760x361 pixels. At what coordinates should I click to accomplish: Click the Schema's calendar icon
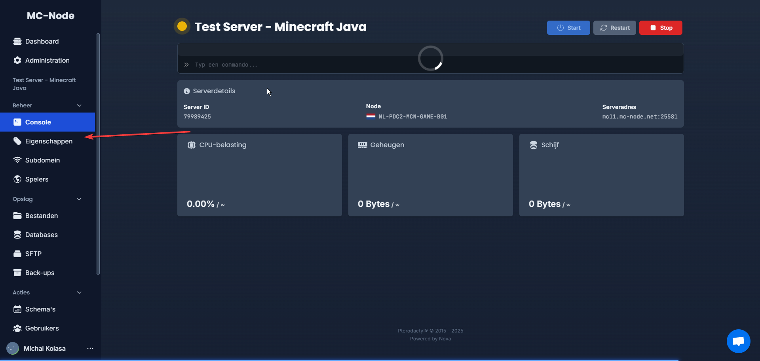click(17, 309)
